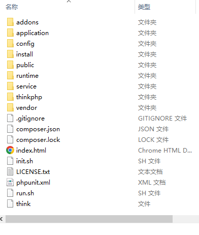Select the vendor folder icon
Viewport: 199px width, 235px height.
[10, 108]
